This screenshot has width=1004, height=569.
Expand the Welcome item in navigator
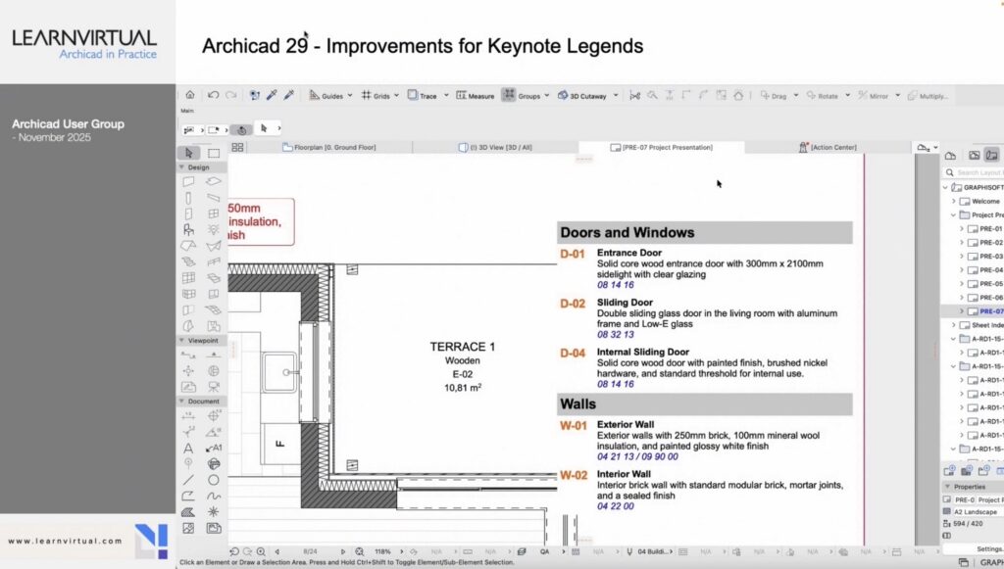pos(953,201)
